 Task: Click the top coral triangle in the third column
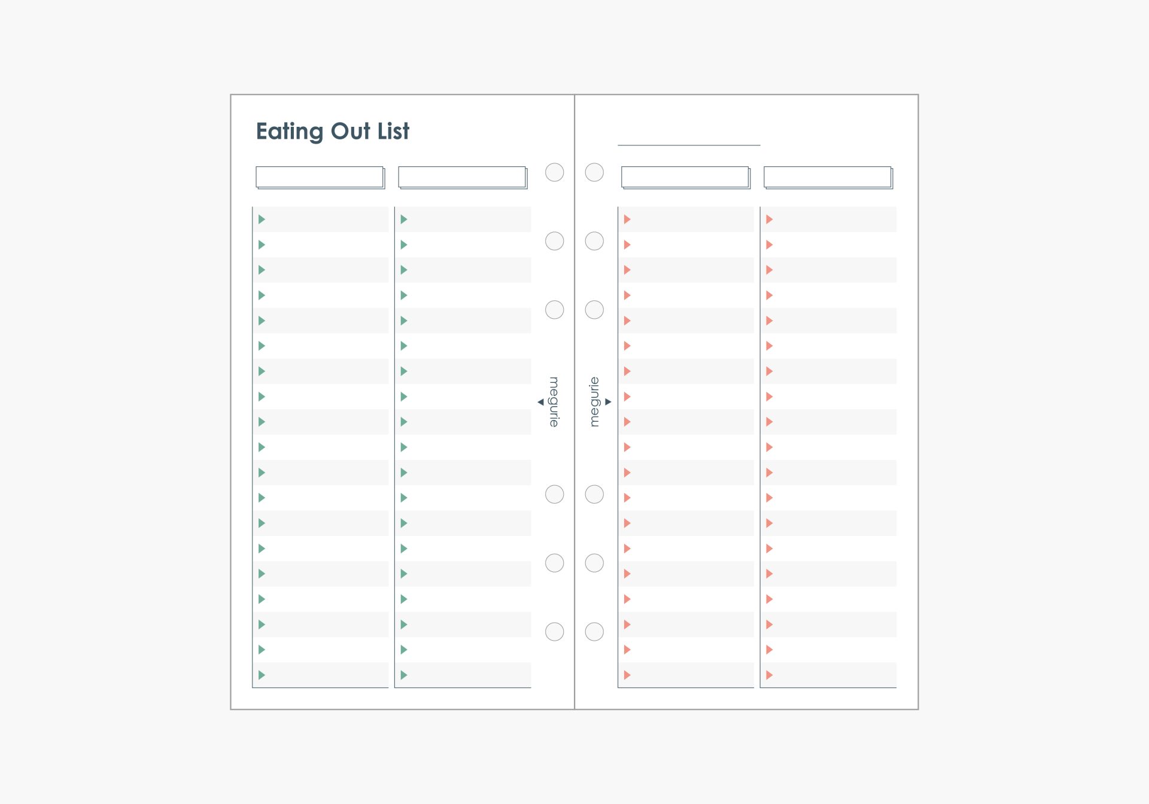click(627, 220)
